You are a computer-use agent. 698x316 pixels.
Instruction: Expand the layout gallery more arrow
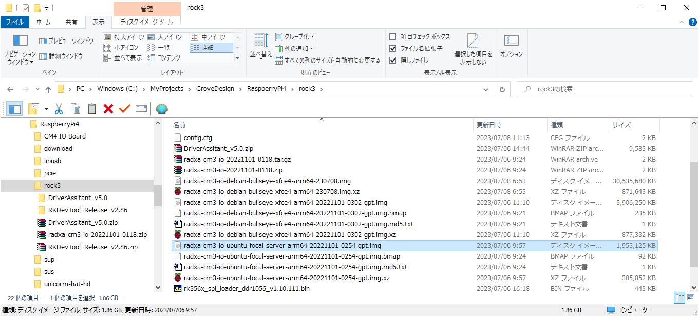click(x=237, y=58)
